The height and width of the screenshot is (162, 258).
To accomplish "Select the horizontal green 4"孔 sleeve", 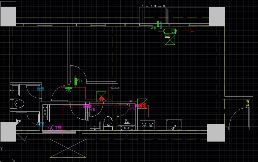I will (68, 88).
